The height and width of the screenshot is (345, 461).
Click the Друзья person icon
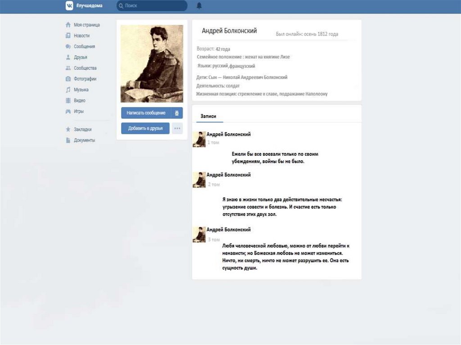click(x=68, y=57)
